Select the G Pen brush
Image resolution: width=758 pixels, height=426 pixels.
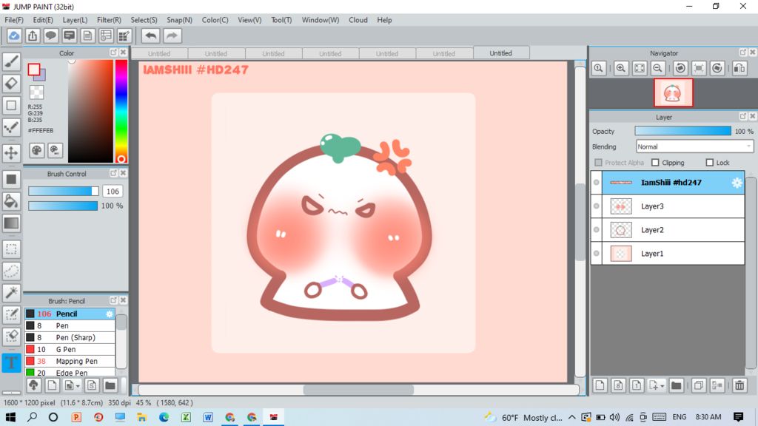coord(70,349)
